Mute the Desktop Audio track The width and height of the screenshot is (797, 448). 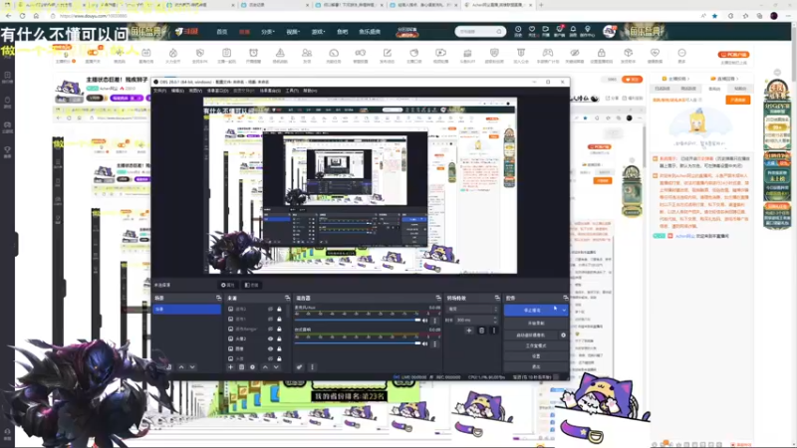pyautogui.click(x=425, y=343)
